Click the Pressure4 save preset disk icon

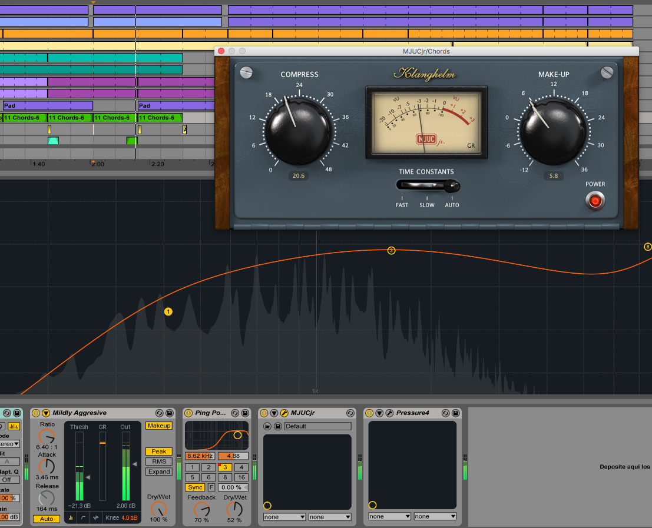coord(456,413)
